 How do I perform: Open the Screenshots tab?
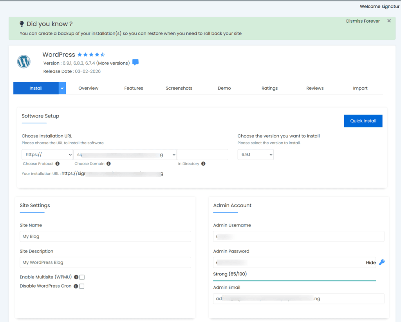(x=179, y=88)
